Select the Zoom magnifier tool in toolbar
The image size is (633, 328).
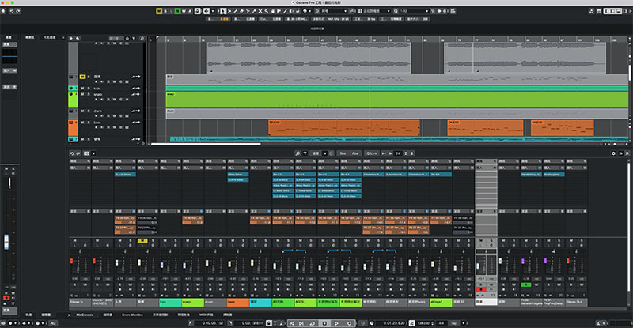pos(267,11)
